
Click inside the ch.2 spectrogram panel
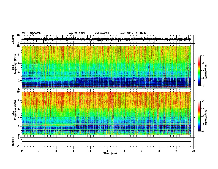click(x=106, y=113)
